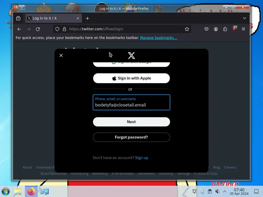Show site security padlock information
The image size is (263, 197).
(64, 29)
